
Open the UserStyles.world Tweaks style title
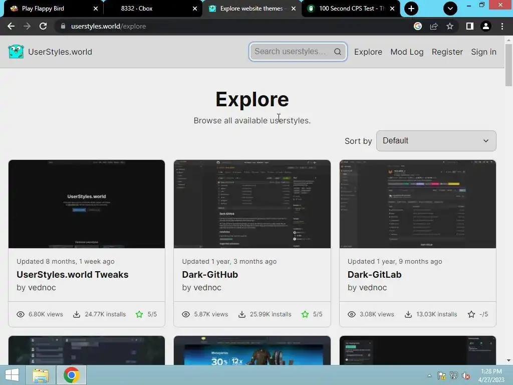pos(72,275)
